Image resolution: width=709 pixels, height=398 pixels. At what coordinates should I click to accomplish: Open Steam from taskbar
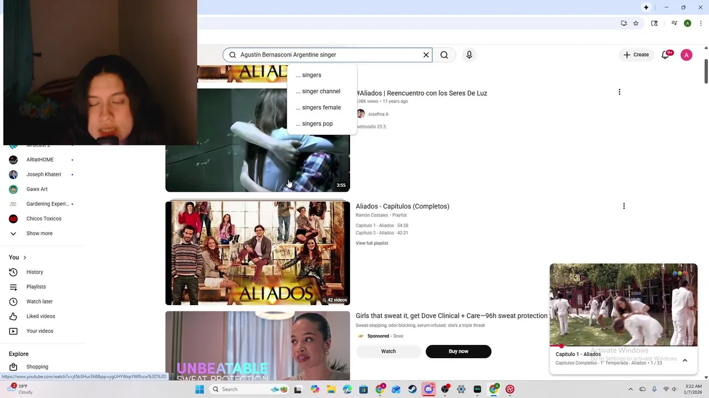coord(412,389)
